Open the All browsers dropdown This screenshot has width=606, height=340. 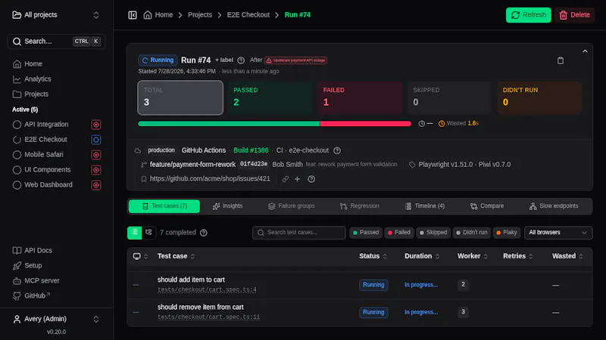558,233
